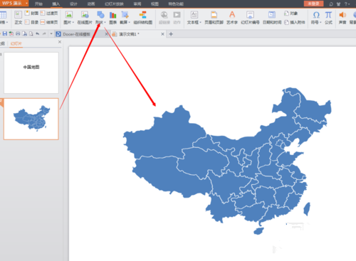Screen dimensions: 356x261
Task: Click the 过渡页 transition page icon
Action: tap(43, 13)
